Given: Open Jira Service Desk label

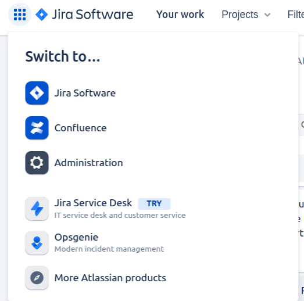Looking at the screenshot, I should pyautogui.click(x=93, y=203).
